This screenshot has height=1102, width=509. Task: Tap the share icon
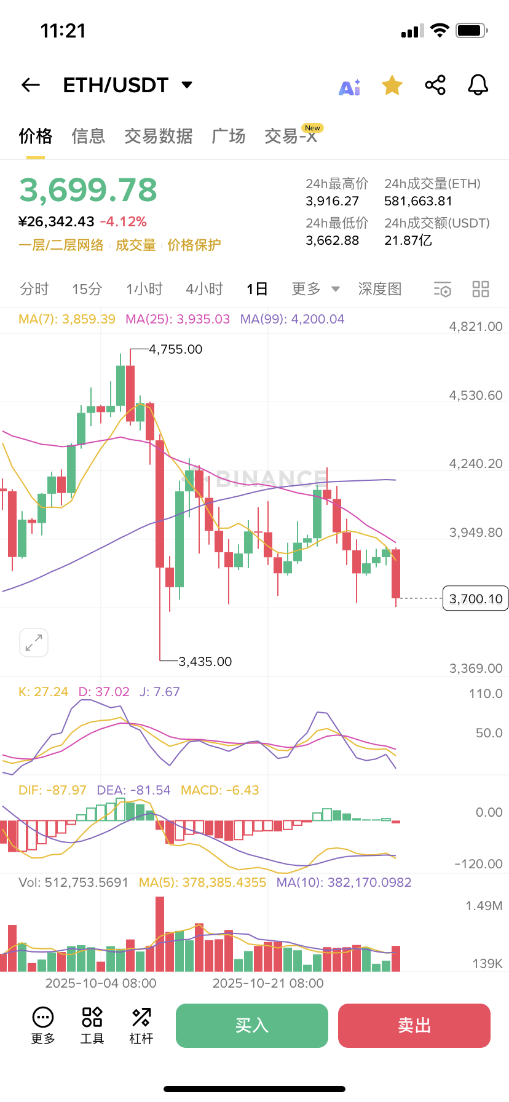[435, 85]
